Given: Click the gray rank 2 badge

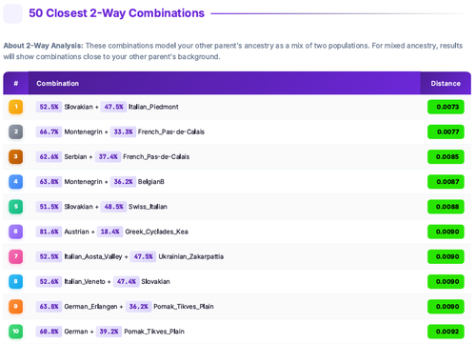Looking at the screenshot, I should point(15,132).
